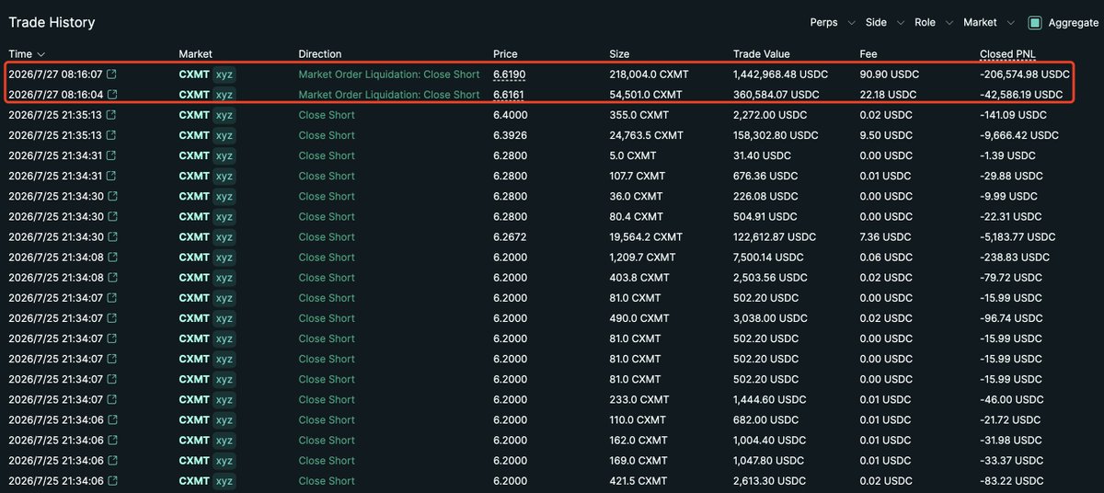Viewport: 1104px width, 493px height.
Task: Click closed PNL -206,574.98 USDC
Action: point(1025,75)
